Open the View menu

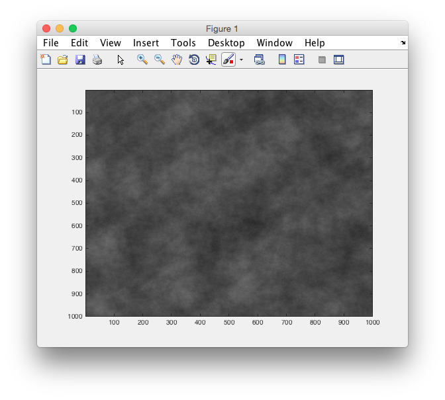point(111,43)
